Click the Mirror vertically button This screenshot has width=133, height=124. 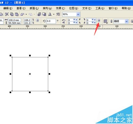(x=64, y=23)
